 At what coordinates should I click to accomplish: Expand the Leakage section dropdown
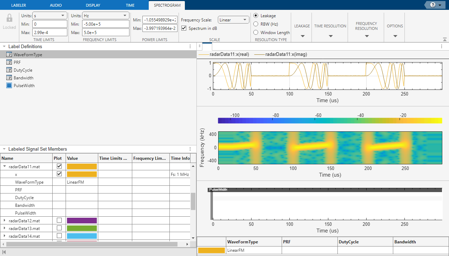coord(302,36)
